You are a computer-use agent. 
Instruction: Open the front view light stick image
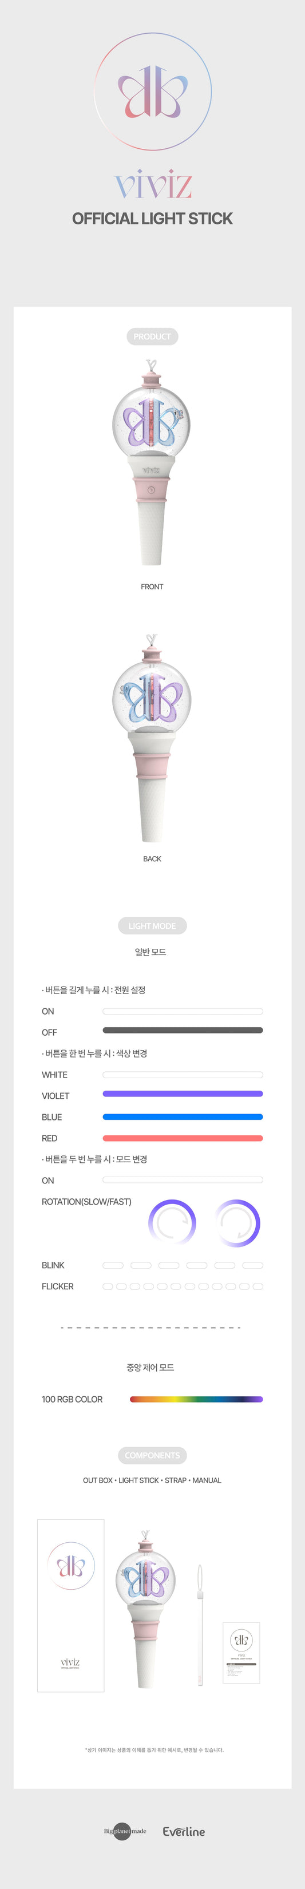[152, 462]
